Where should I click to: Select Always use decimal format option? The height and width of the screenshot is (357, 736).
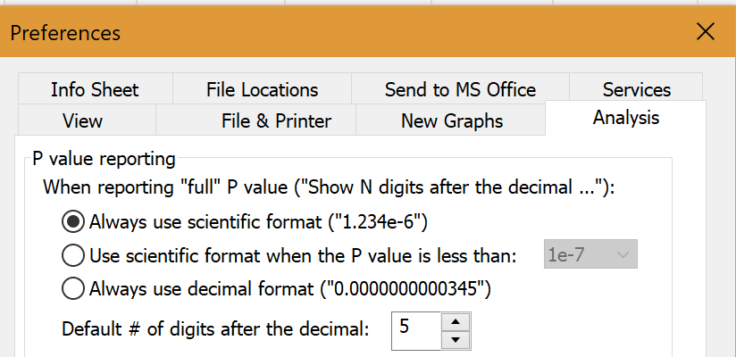74,288
